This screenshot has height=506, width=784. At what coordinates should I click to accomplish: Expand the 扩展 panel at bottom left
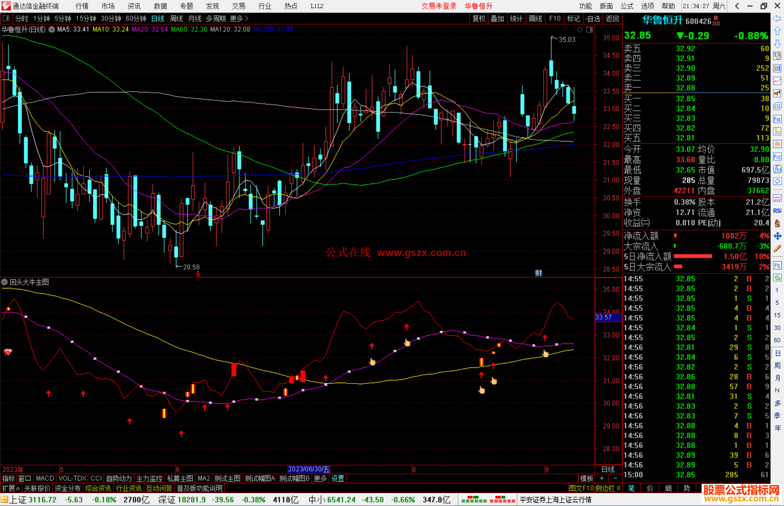pyautogui.click(x=11, y=488)
